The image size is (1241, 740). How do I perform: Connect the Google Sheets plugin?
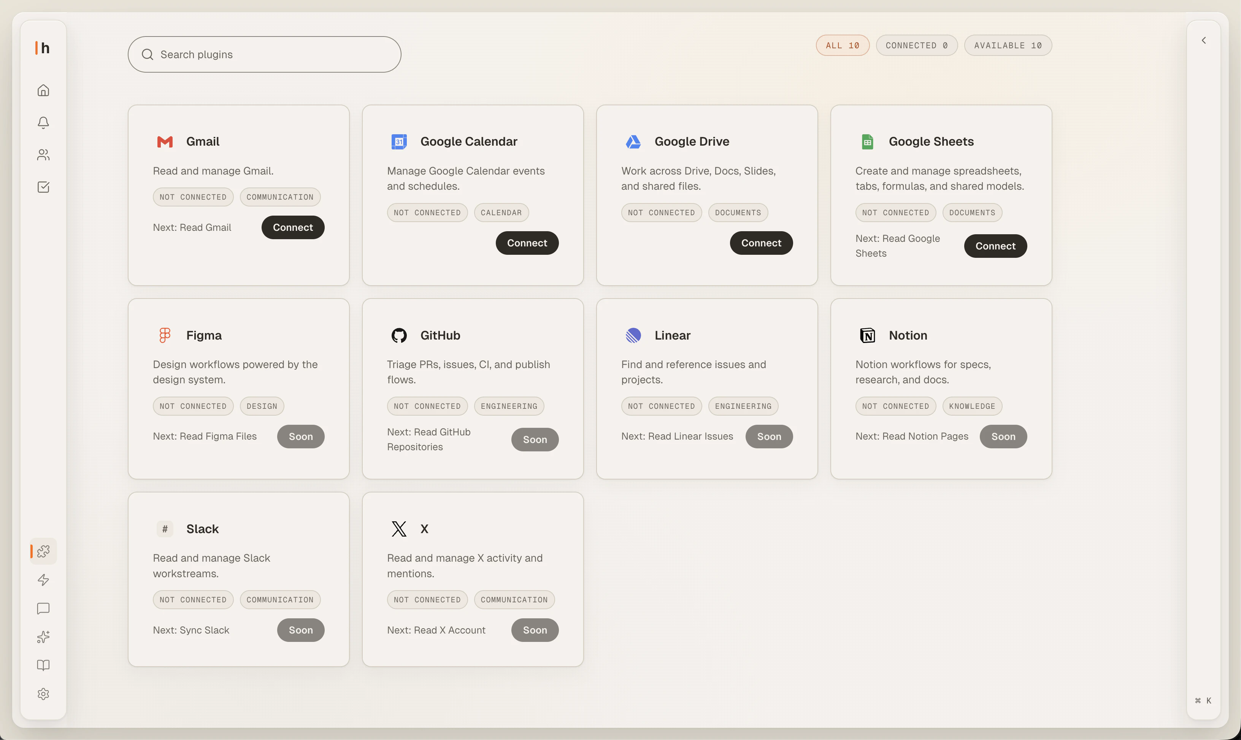(996, 246)
